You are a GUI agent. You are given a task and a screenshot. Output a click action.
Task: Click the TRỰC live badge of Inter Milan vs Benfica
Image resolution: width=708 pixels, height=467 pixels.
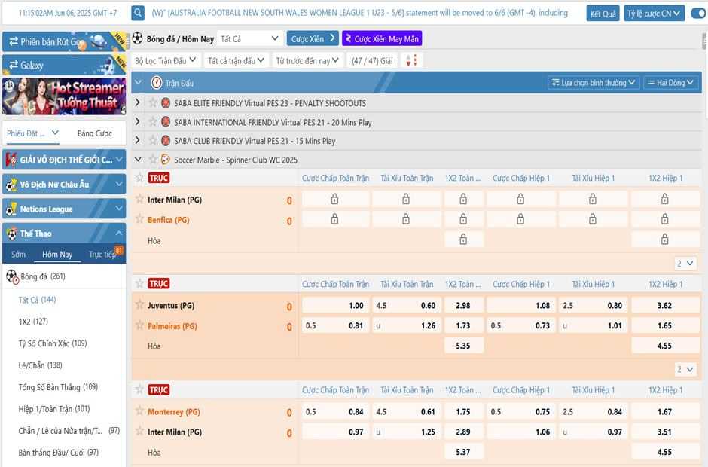coord(159,178)
